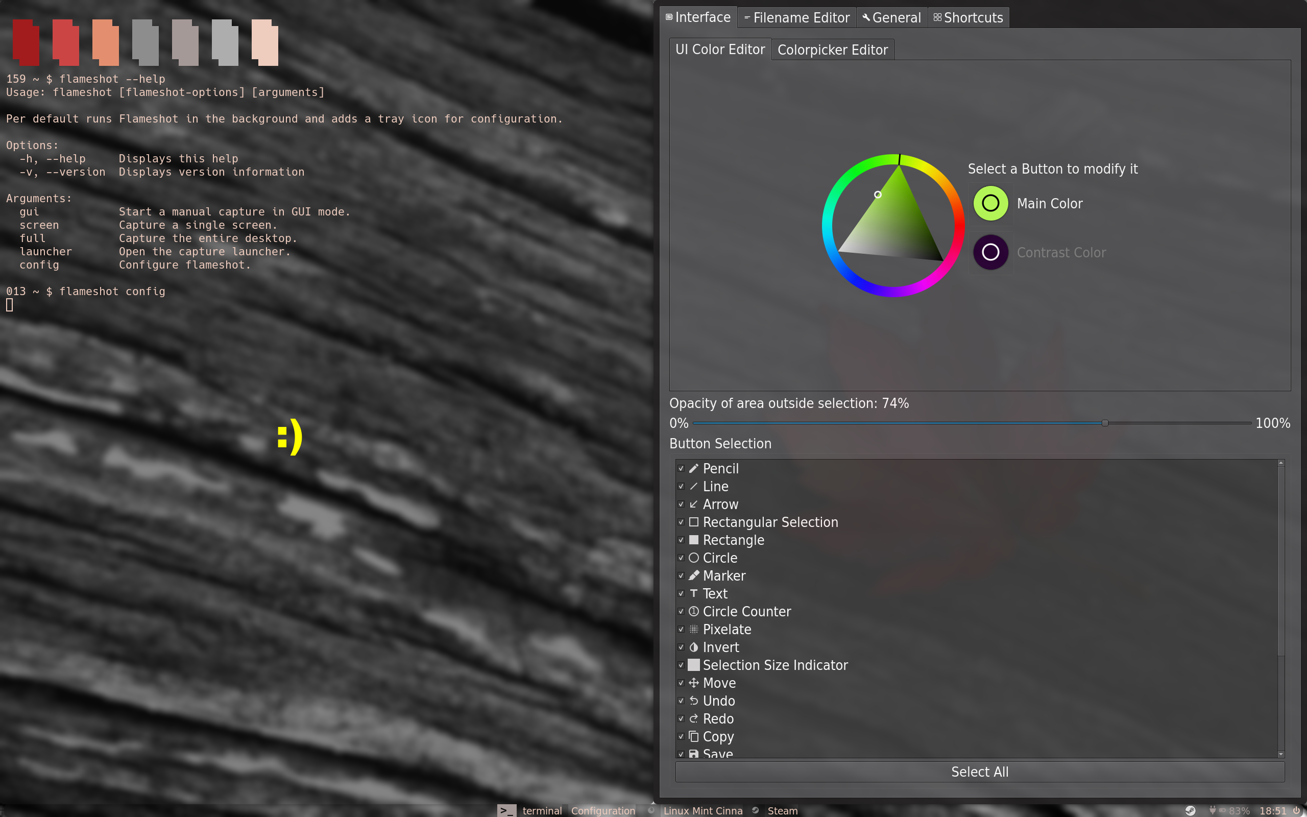Open the Shortcuts tab

[969, 18]
